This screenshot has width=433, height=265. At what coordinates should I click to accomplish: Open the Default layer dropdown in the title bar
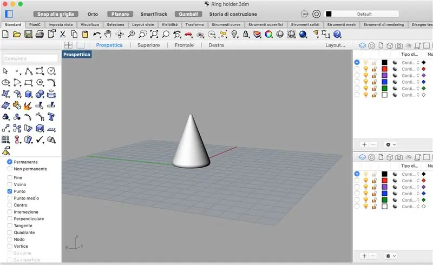point(362,14)
